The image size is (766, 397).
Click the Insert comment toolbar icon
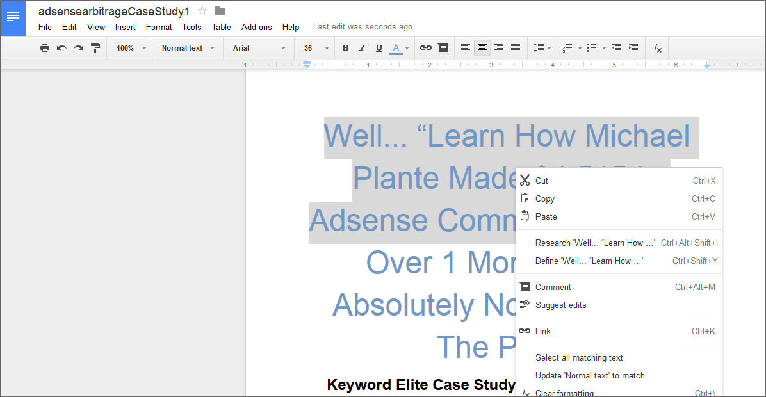click(443, 48)
